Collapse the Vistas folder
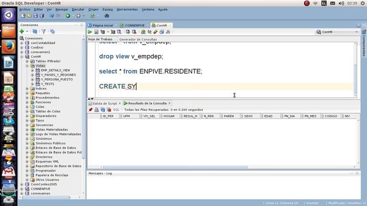367x206 pixels. coord(27,66)
